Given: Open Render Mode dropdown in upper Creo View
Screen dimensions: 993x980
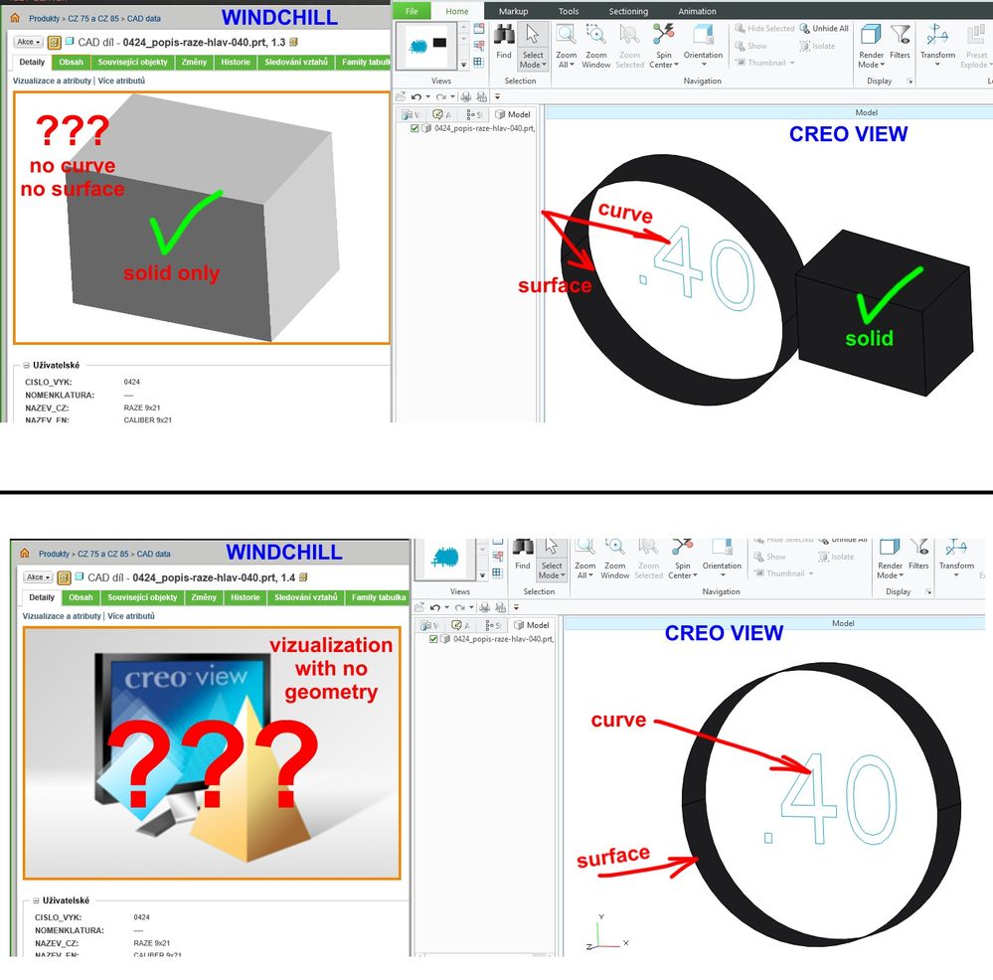Looking at the screenshot, I should (x=872, y=61).
